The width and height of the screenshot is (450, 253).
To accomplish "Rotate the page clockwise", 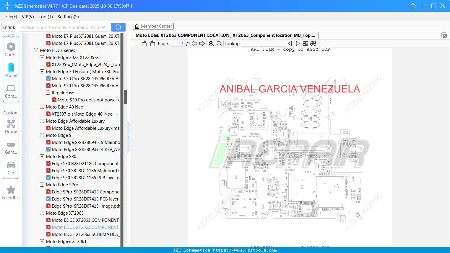I will point(152,44).
